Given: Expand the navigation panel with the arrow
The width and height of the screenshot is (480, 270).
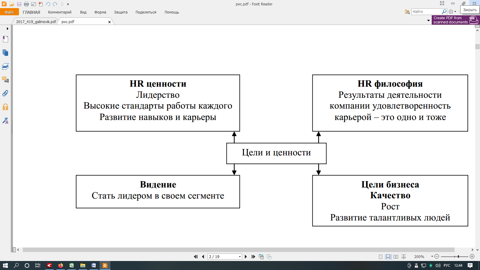Looking at the screenshot, I should pyautogui.click(x=7, y=28).
